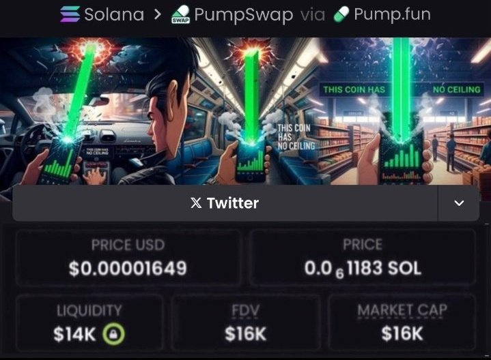The height and width of the screenshot is (360, 491).
Task: Open the token's Twitter link
Action: [225, 203]
